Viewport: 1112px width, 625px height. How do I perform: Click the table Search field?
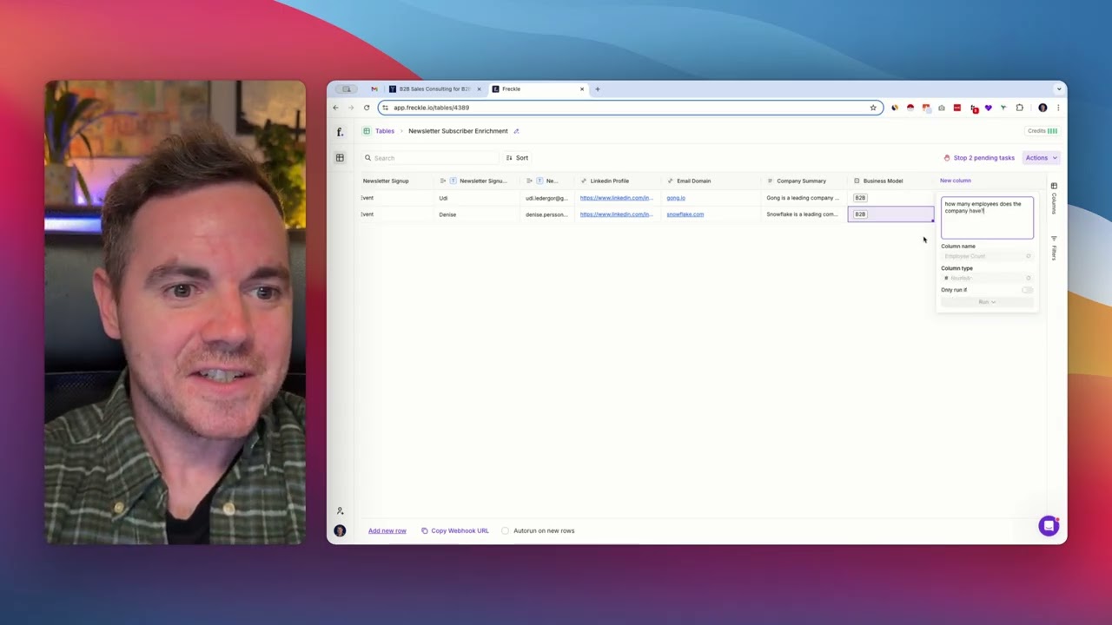(431, 158)
